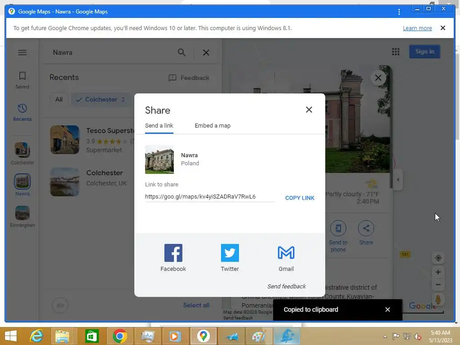460x345 pixels.
Task: Close the Share dialog
Action: pyautogui.click(x=309, y=110)
